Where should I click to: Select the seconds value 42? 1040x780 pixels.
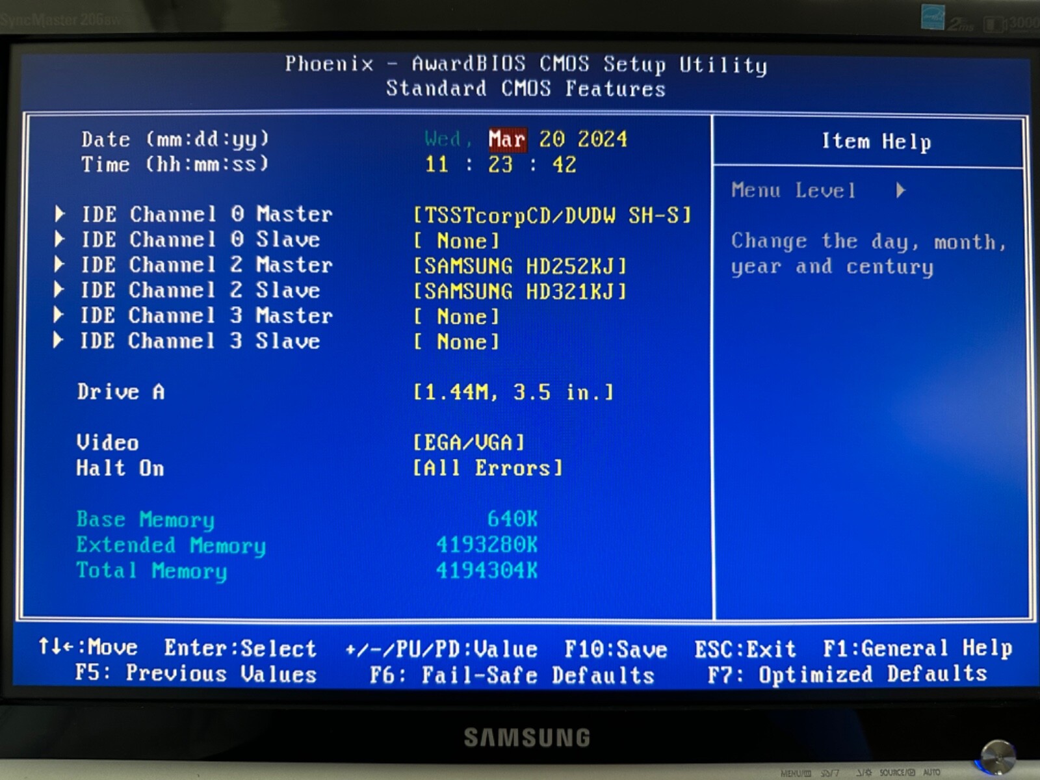(564, 164)
